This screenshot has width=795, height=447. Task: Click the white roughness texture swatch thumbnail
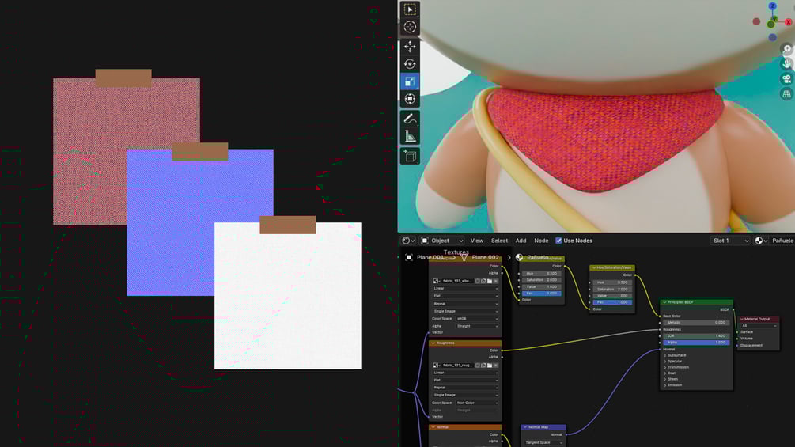pyautogui.click(x=287, y=295)
